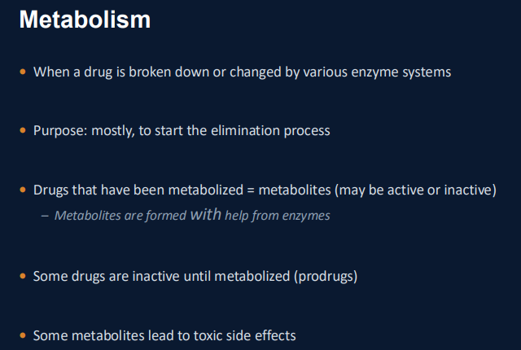Click the phrase 'toxic side effects'

[244, 335]
